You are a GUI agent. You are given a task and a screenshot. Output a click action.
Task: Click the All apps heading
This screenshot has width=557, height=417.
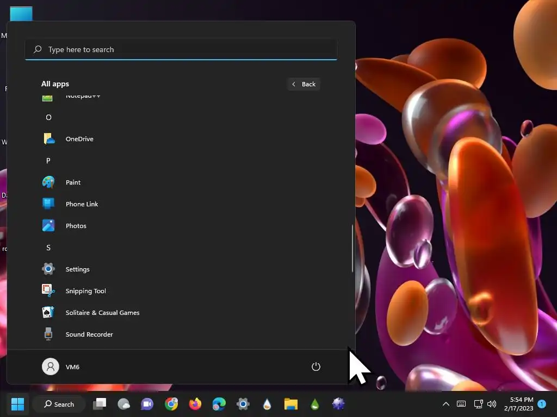click(55, 84)
